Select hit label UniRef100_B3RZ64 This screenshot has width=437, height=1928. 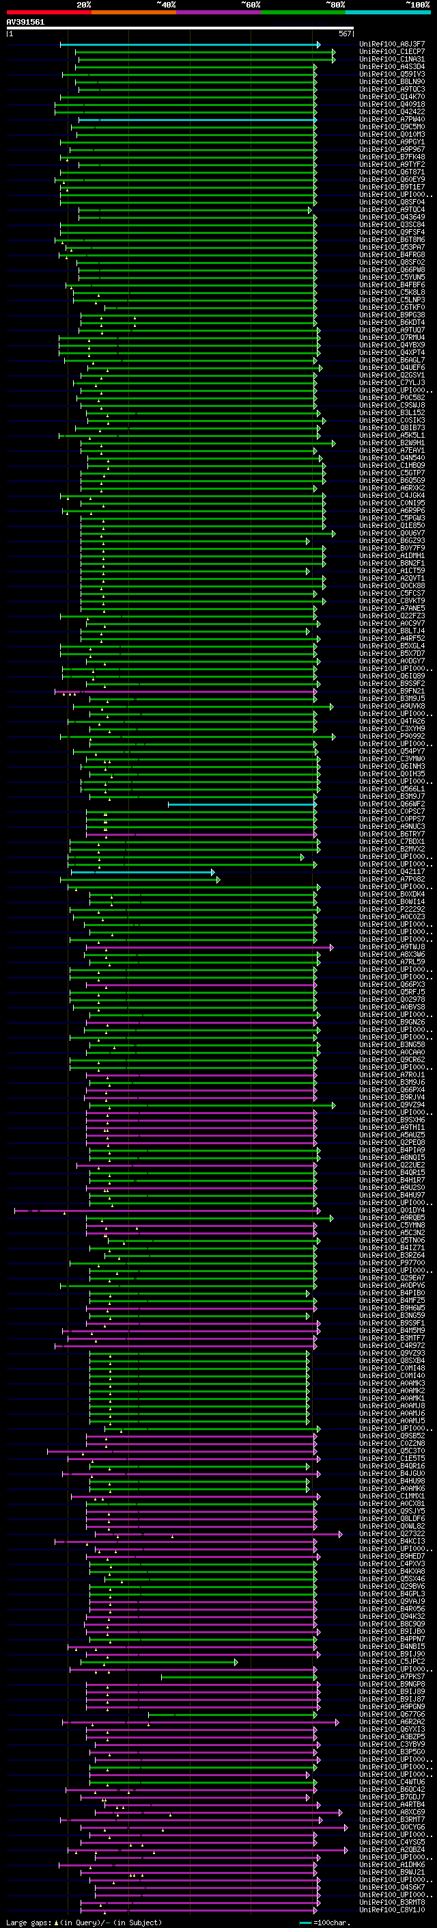pos(392,1256)
